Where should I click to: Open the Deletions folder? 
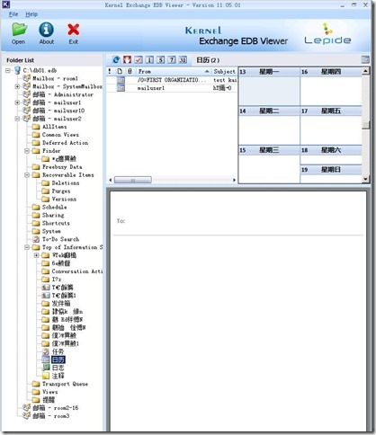tap(66, 183)
